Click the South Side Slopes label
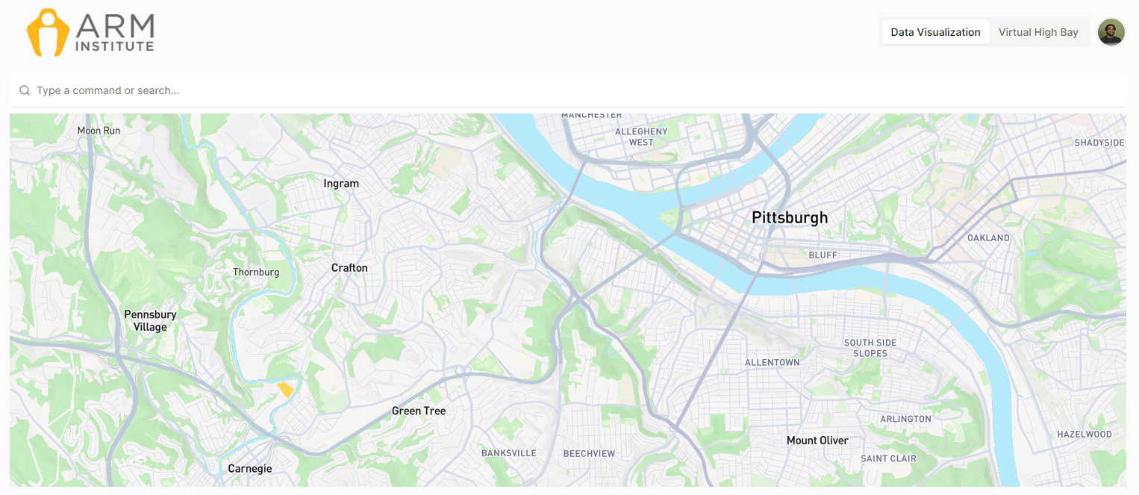The height and width of the screenshot is (495, 1139). [x=870, y=348]
